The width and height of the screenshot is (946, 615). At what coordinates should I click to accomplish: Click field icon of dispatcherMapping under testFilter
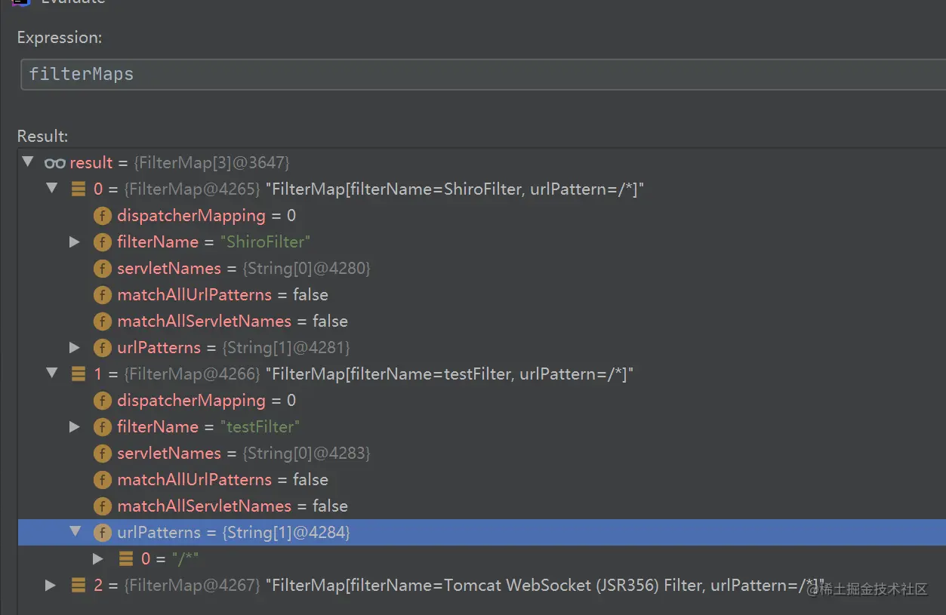coord(103,401)
